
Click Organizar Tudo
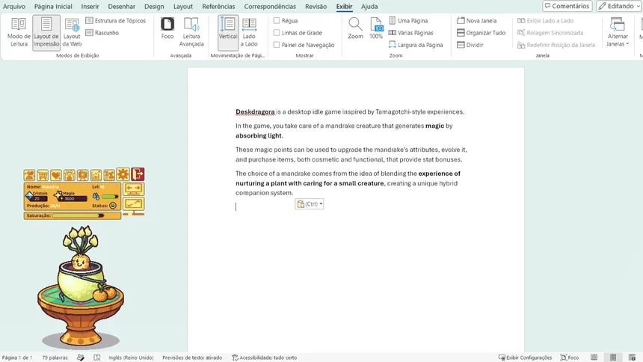point(481,33)
